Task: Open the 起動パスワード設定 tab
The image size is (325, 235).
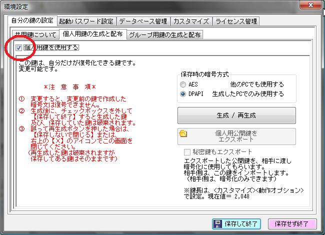Action: pos(86,21)
